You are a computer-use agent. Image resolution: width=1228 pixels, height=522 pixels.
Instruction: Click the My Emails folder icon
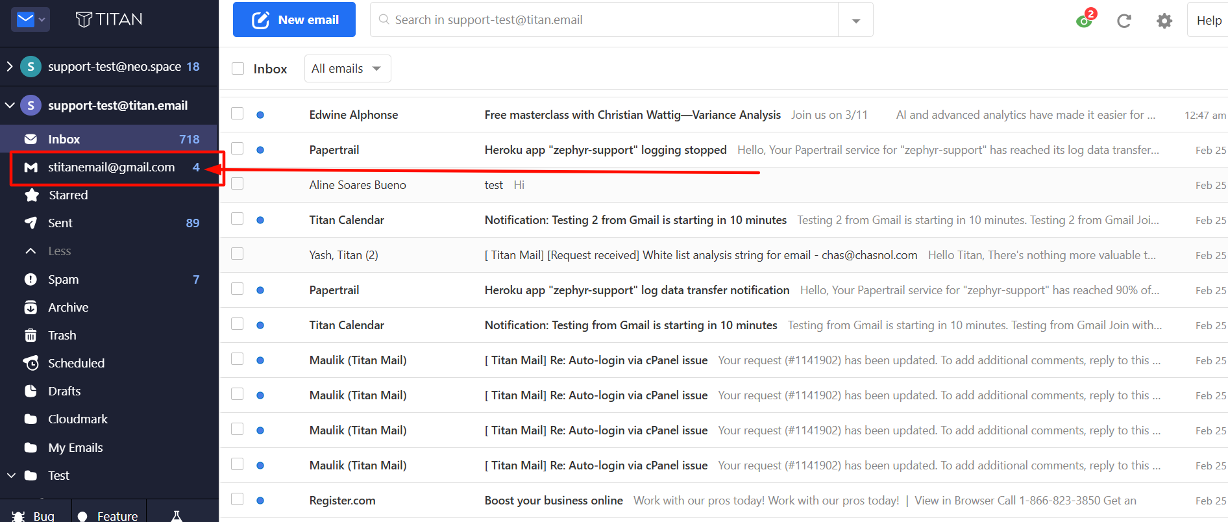31,447
